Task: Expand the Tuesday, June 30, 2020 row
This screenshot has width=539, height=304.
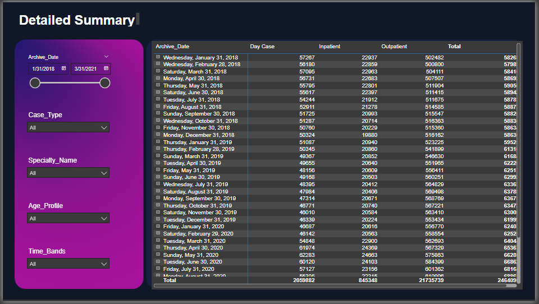Action: 158,262
